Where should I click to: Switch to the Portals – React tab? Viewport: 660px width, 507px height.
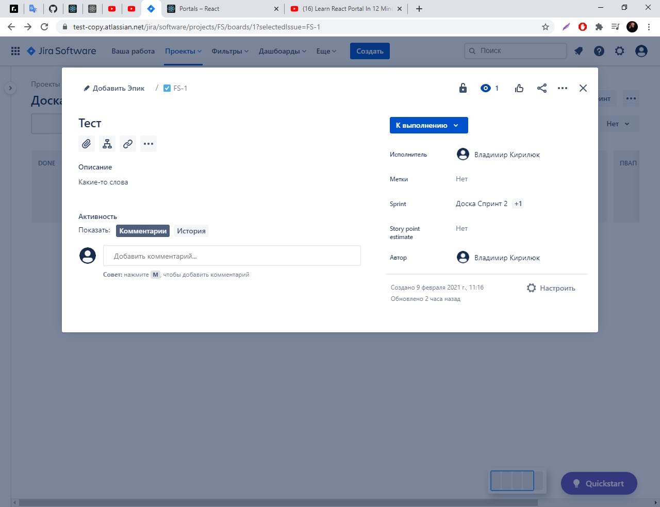point(223,9)
